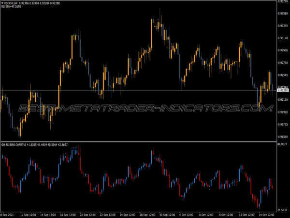Click the 0.91715 price axis label
Screen dimensions: 290x218
(x=283, y=125)
